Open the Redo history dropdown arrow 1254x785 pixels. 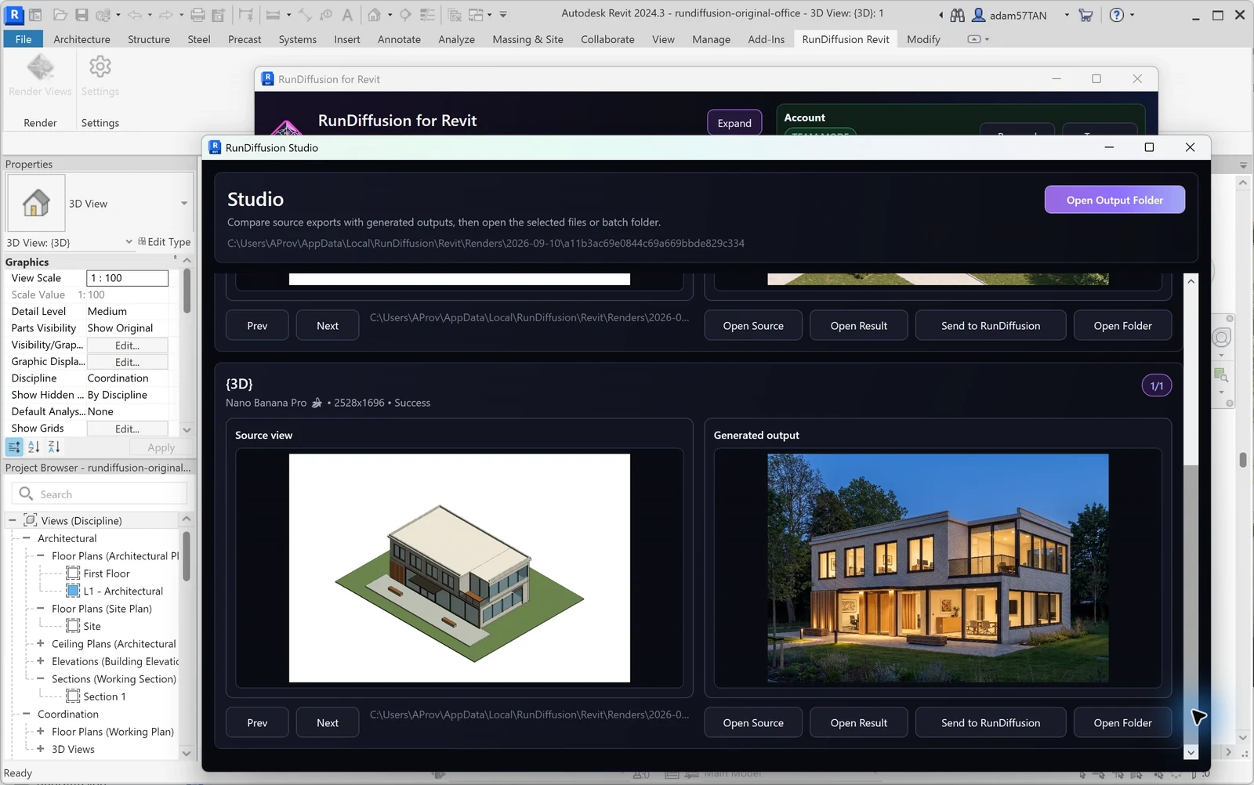(180, 15)
